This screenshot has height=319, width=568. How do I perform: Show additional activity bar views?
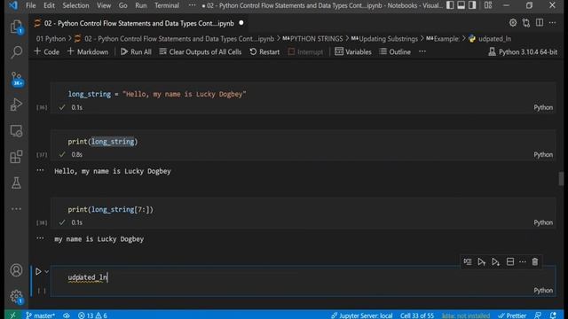coord(16,209)
